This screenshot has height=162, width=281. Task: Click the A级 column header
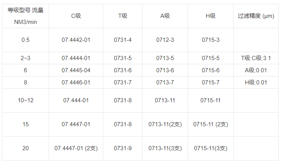coord(165,16)
